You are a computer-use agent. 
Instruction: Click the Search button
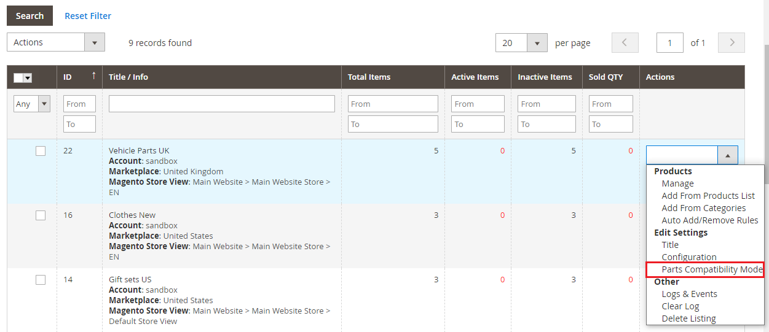tap(30, 16)
